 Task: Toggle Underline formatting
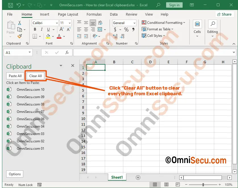(48, 29)
